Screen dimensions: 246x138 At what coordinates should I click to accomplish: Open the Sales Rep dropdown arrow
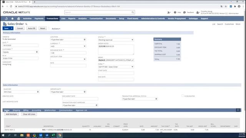38,92
